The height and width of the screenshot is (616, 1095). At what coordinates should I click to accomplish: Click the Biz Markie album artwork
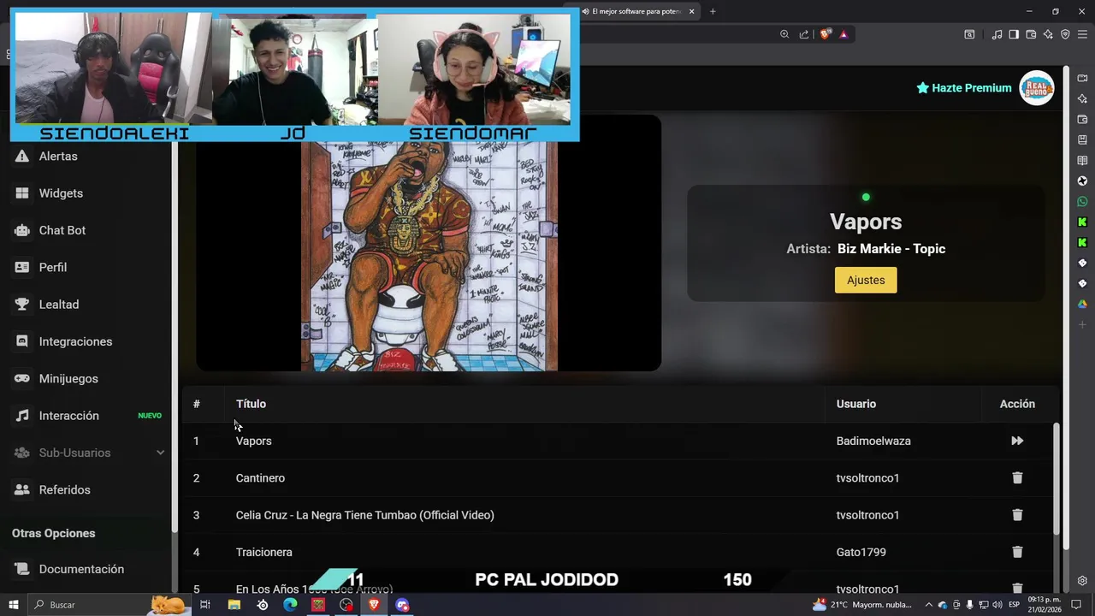pyautogui.click(x=429, y=256)
